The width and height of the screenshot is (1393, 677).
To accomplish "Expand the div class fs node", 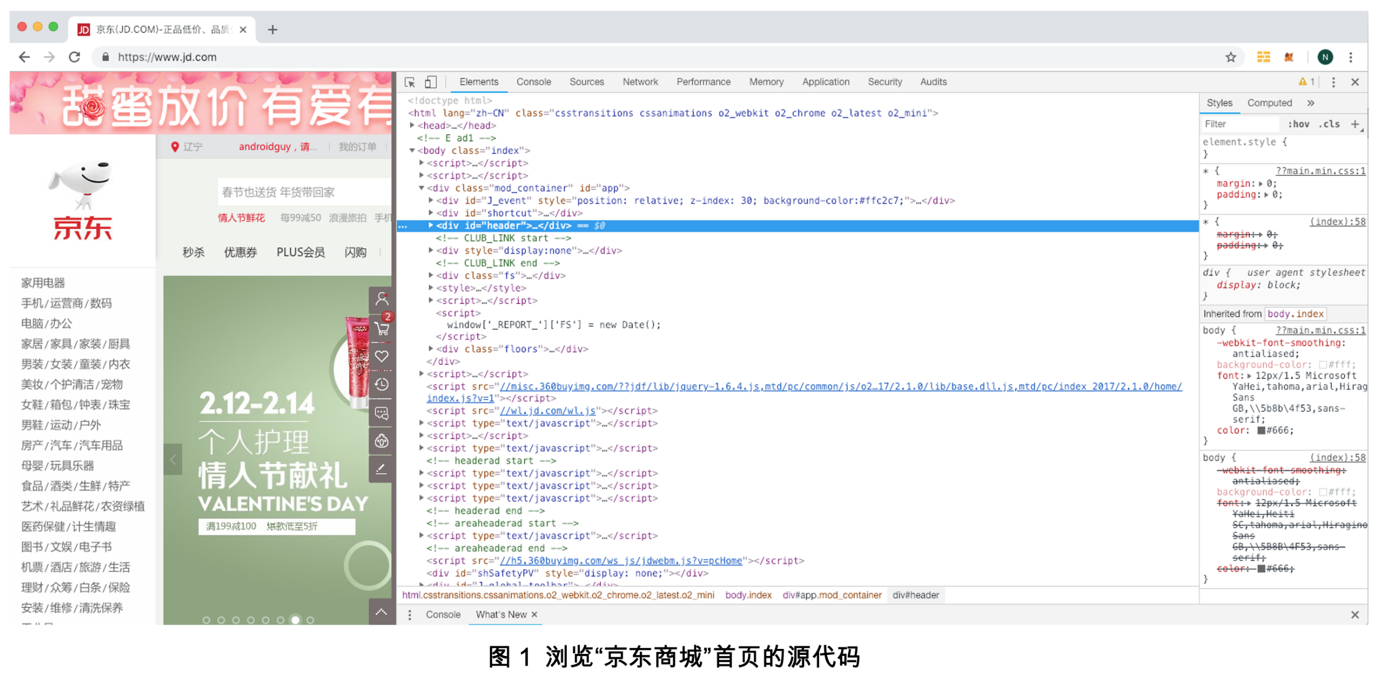I will point(431,275).
